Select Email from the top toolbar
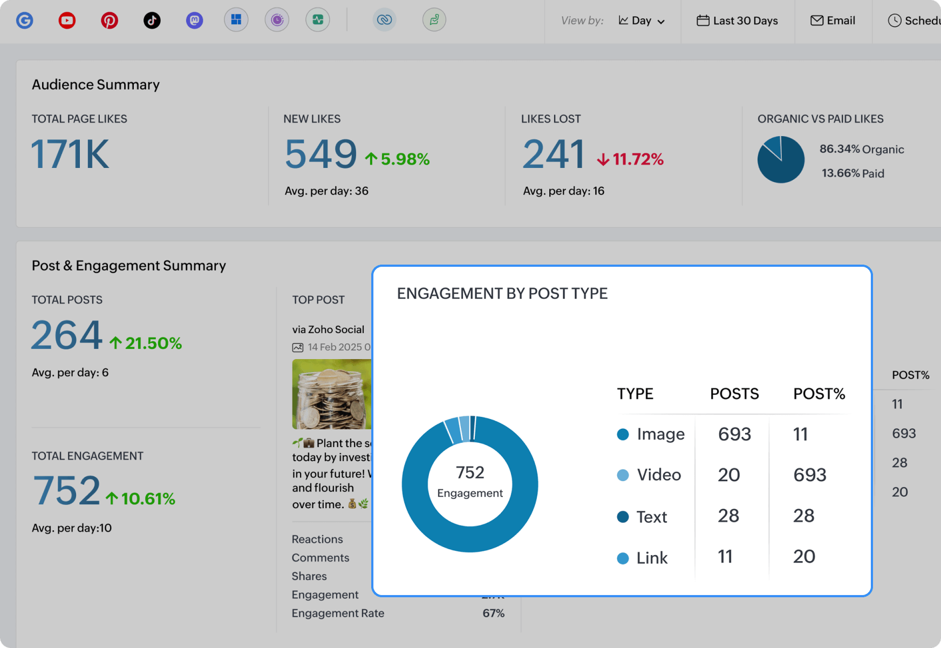The height and width of the screenshot is (648, 941). pos(833,21)
